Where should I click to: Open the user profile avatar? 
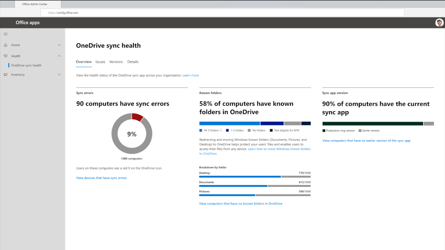point(439,23)
